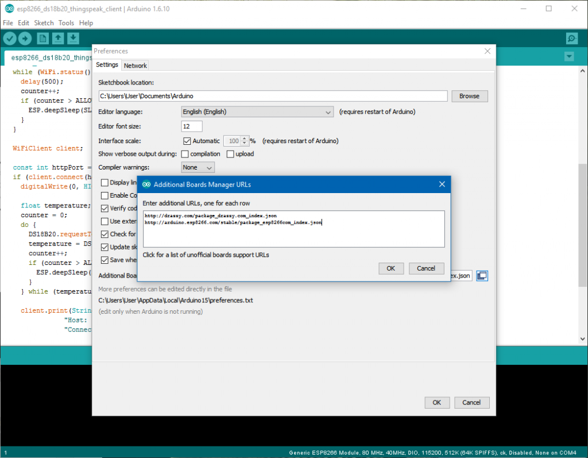Open the Compiler warnings dropdown
The height and width of the screenshot is (458, 588).
(198, 167)
